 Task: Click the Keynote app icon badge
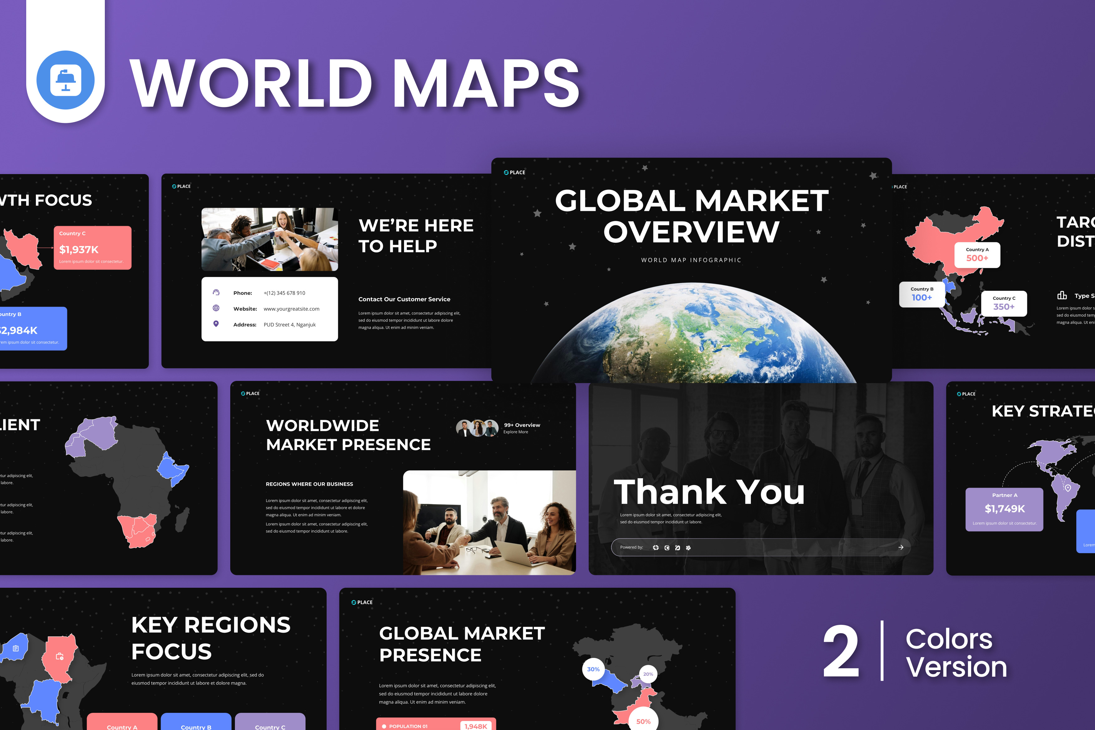tap(66, 80)
